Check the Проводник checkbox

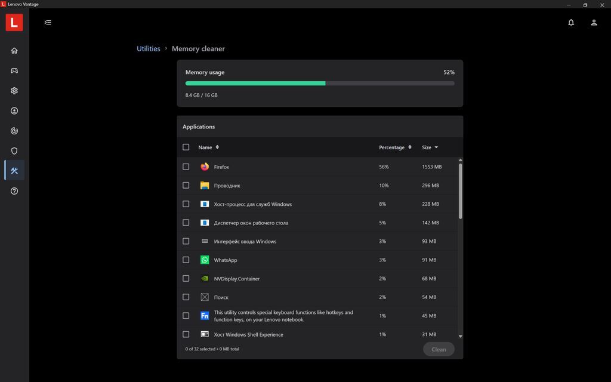tap(186, 186)
